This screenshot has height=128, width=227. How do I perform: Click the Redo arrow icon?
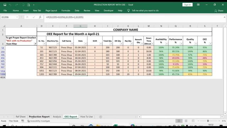pos(17,5)
